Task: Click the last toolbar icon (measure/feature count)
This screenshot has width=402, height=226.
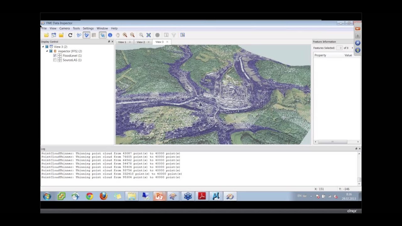Action: pos(182,35)
